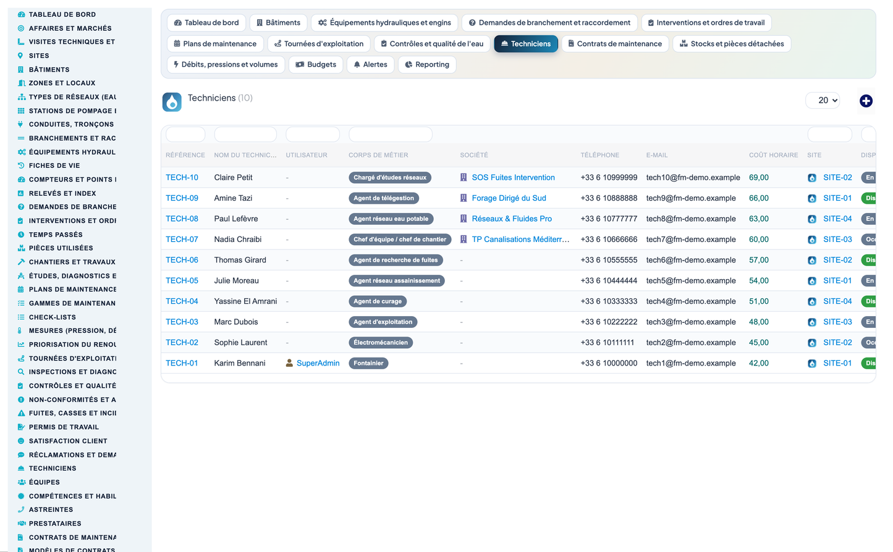The image size is (893, 552).
Task: Click the Électromécanicien trade badge
Action: tap(381, 343)
